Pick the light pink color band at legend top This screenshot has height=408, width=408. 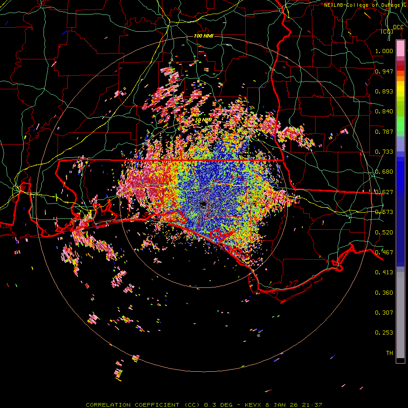(x=400, y=48)
